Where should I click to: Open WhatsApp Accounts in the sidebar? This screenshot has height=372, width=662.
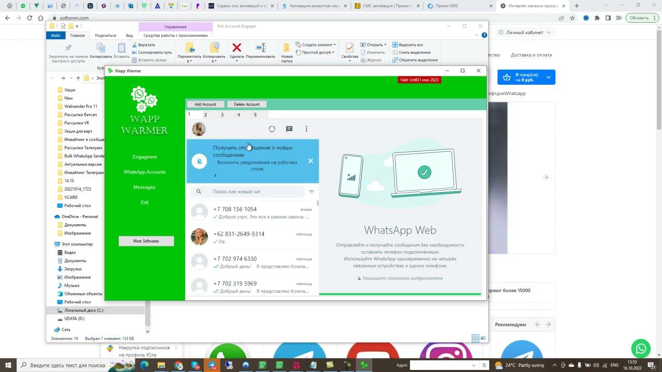point(145,172)
